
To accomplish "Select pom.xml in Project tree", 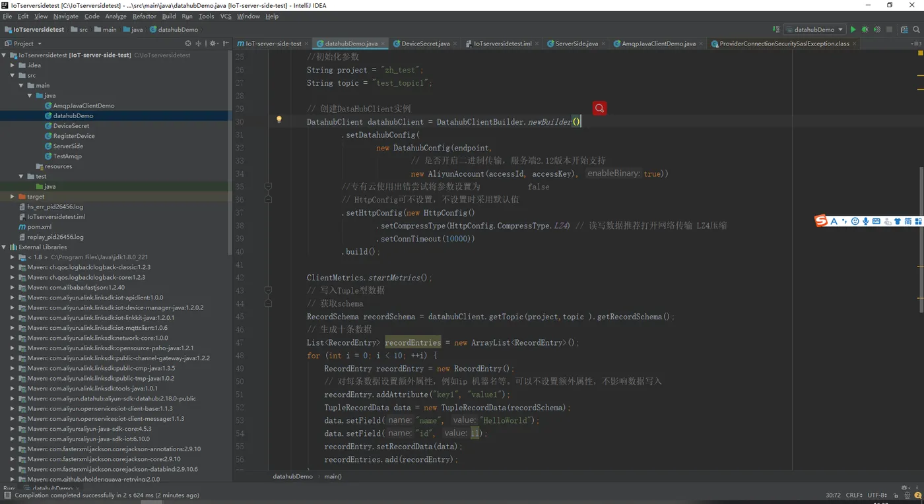I will tap(40, 227).
